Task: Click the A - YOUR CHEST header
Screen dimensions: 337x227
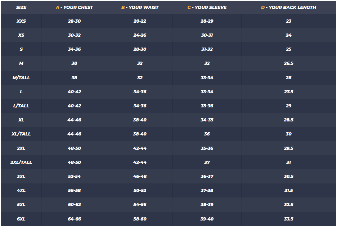Action: (x=75, y=7)
